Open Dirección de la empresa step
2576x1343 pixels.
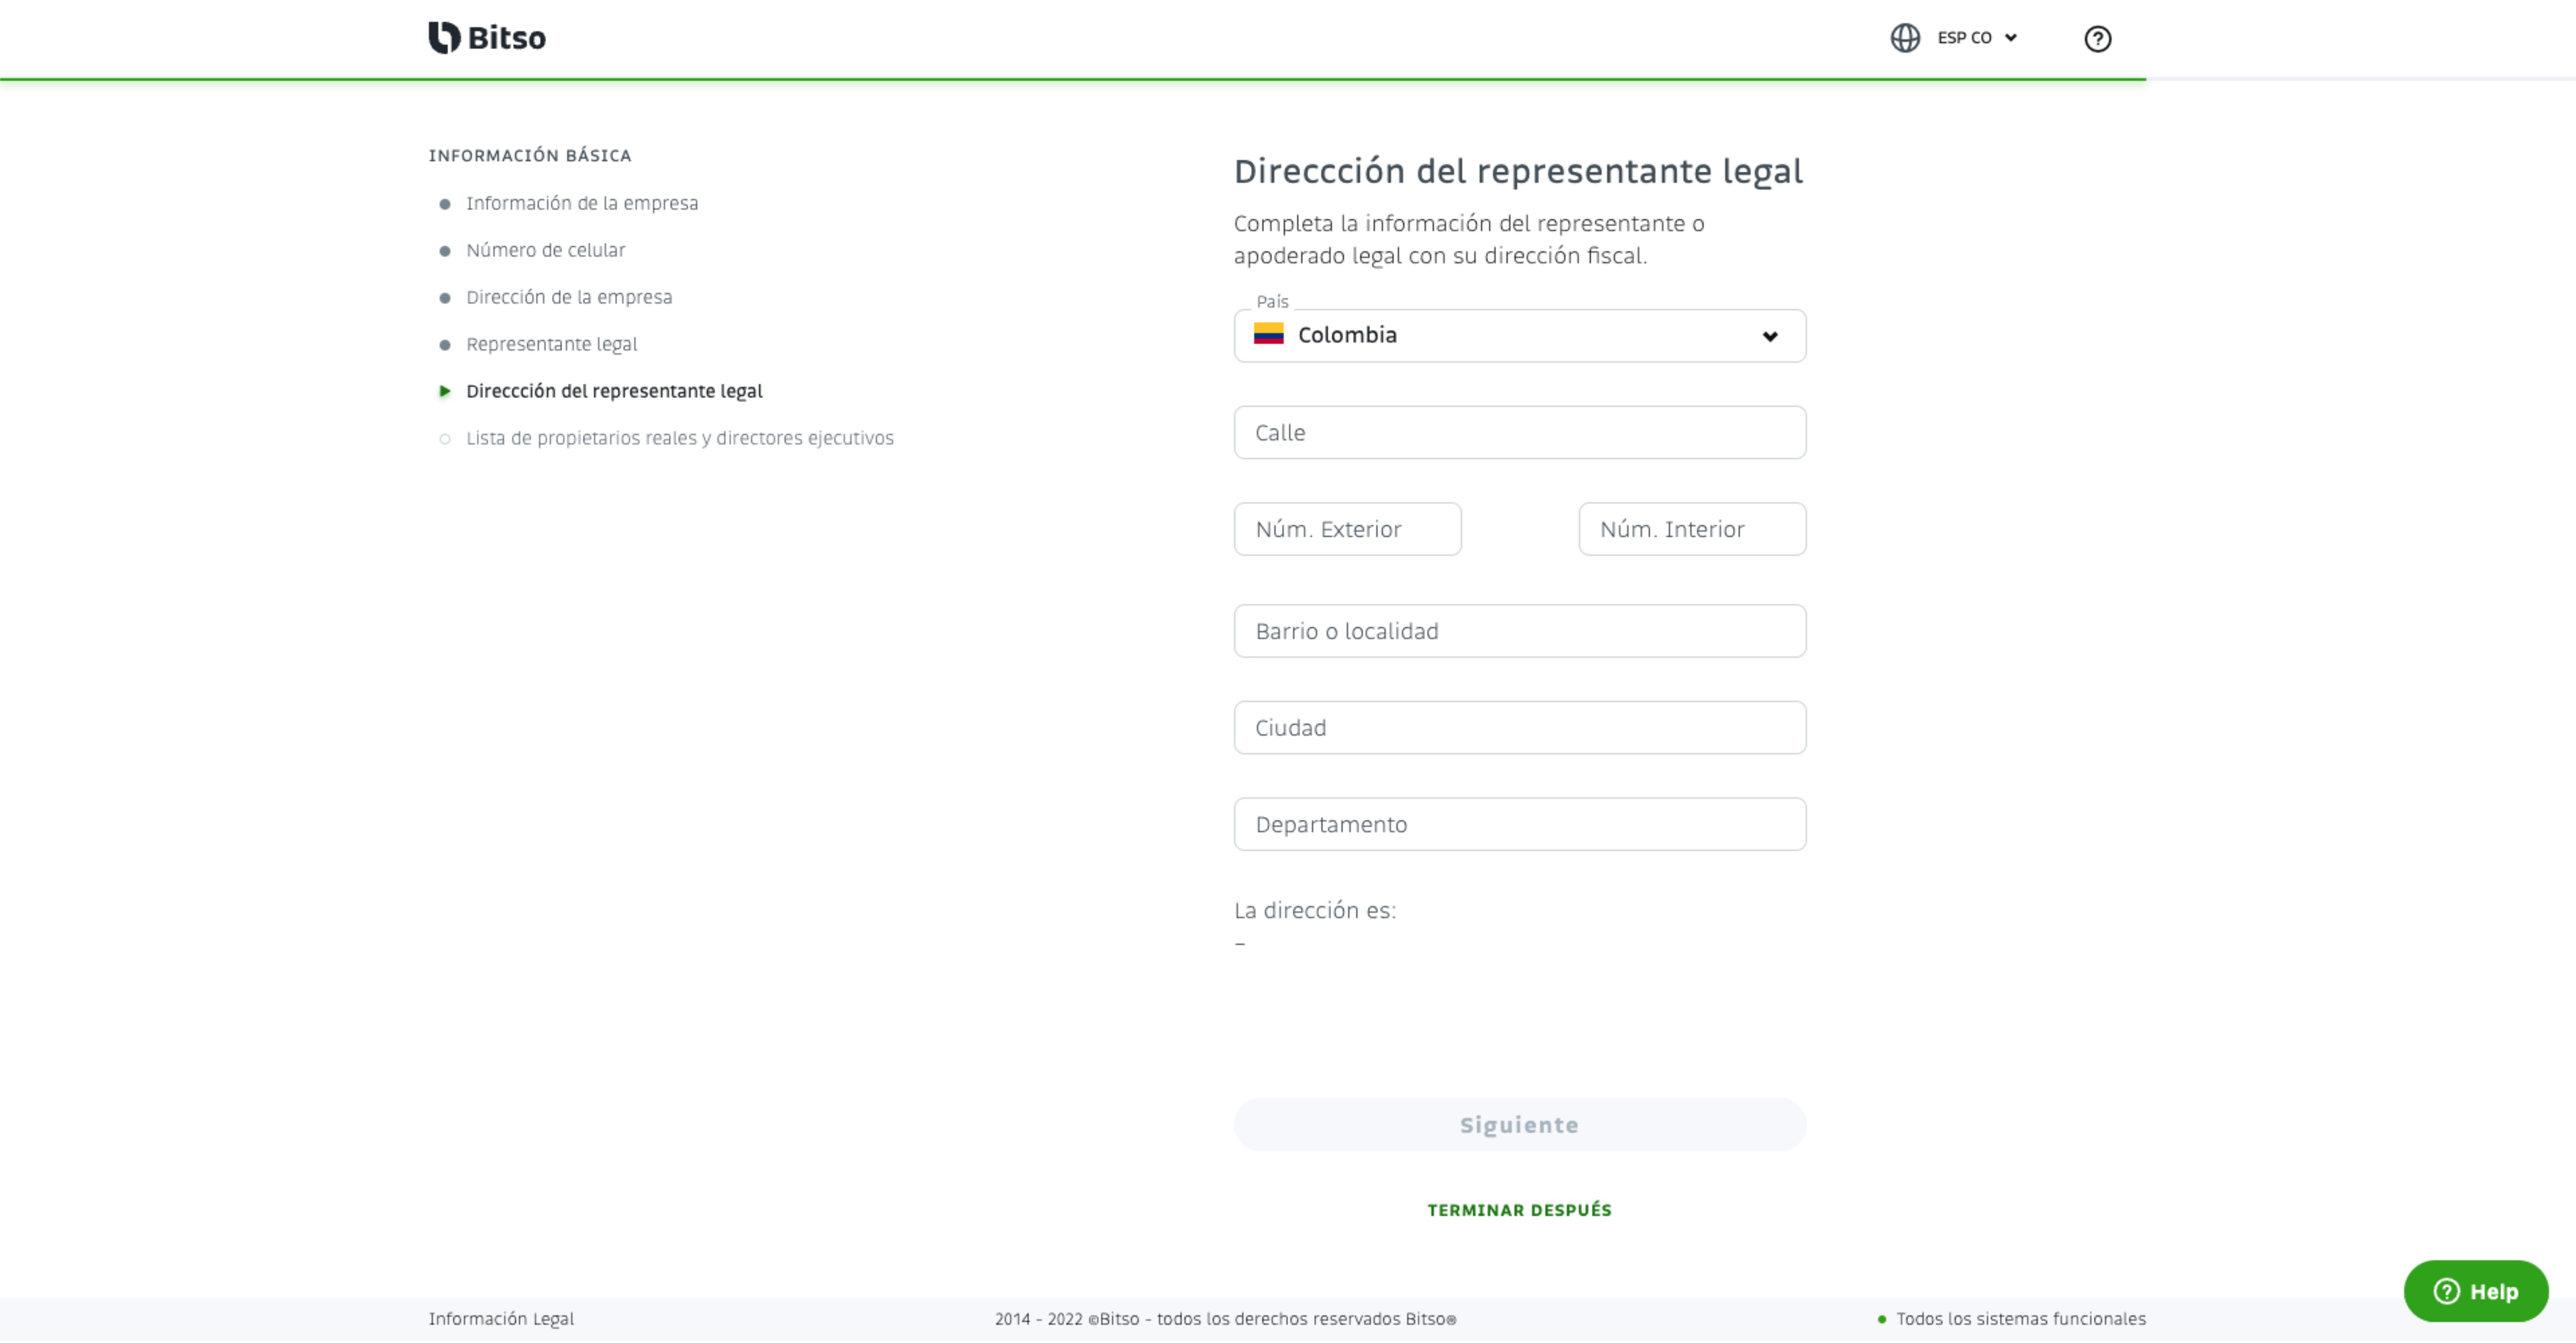coord(569,298)
